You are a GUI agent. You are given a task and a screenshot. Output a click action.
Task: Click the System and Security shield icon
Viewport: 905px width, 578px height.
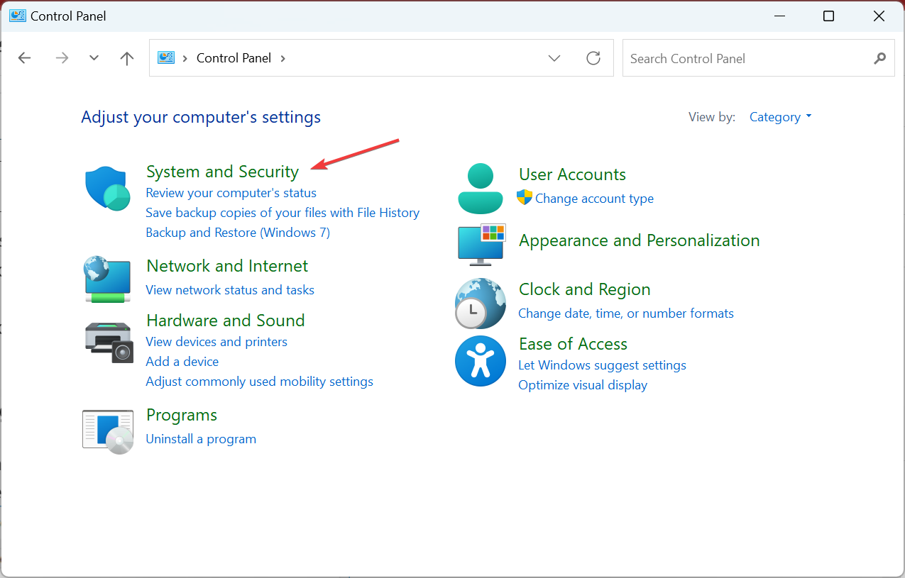pos(107,189)
